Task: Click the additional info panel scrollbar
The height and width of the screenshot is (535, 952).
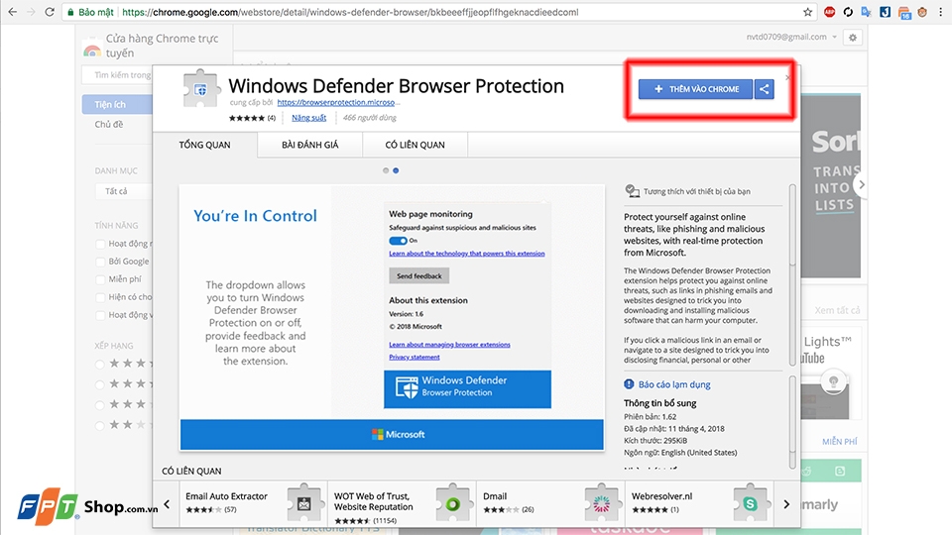Action: click(x=792, y=422)
